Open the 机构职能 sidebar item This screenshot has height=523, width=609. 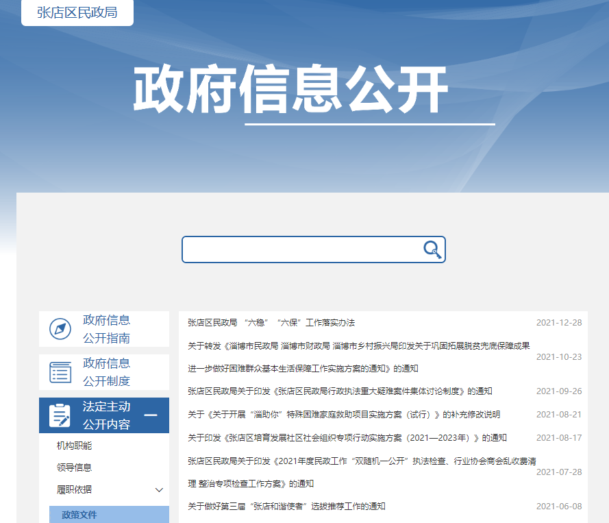pos(74,446)
